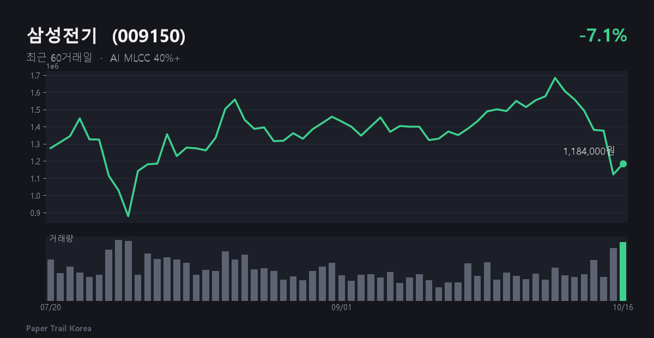Click the 0.9 y-axis tick label
This screenshot has height=338, width=654.
tap(36, 213)
